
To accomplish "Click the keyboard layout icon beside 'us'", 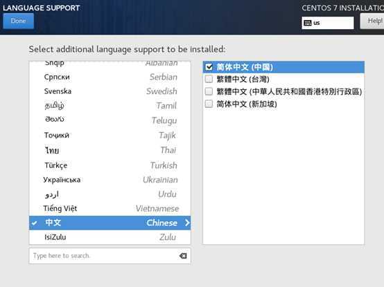I will 307,23.
